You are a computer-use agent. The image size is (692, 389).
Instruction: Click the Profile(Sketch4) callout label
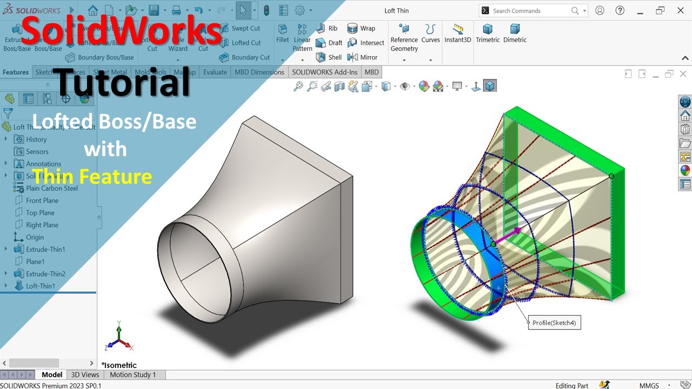[554, 323]
